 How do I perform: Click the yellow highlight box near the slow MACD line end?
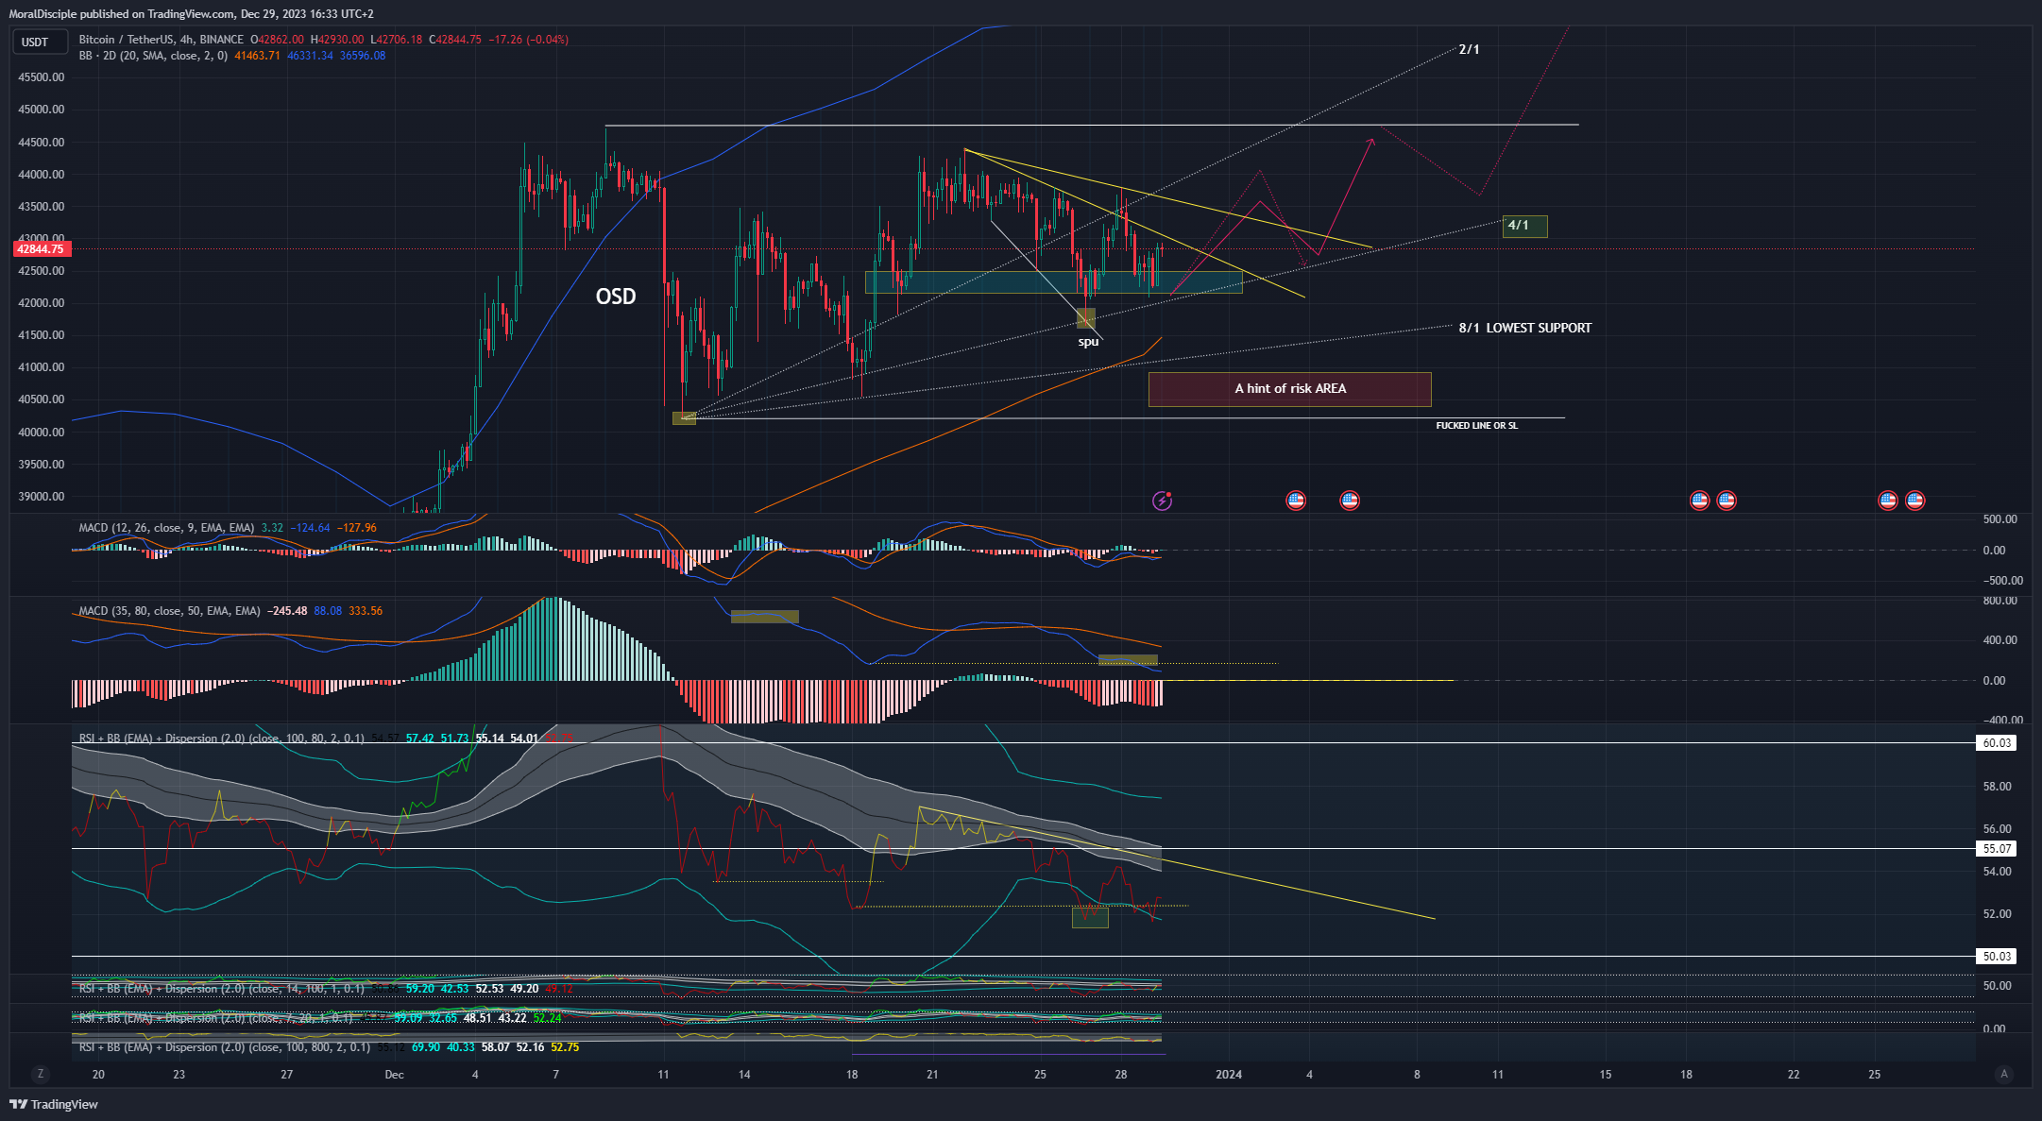click(1128, 659)
